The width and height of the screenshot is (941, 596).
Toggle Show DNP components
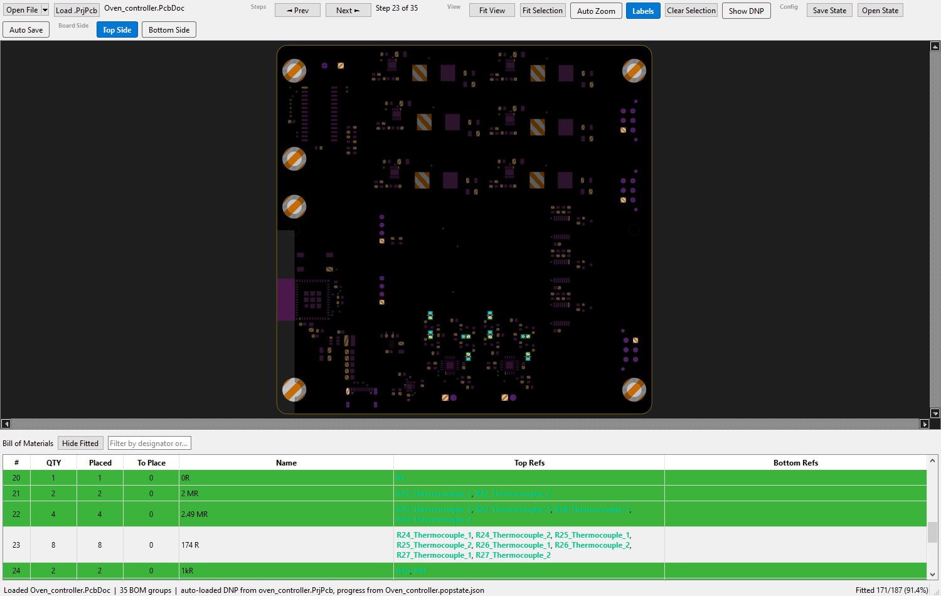(x=746, y=11)
